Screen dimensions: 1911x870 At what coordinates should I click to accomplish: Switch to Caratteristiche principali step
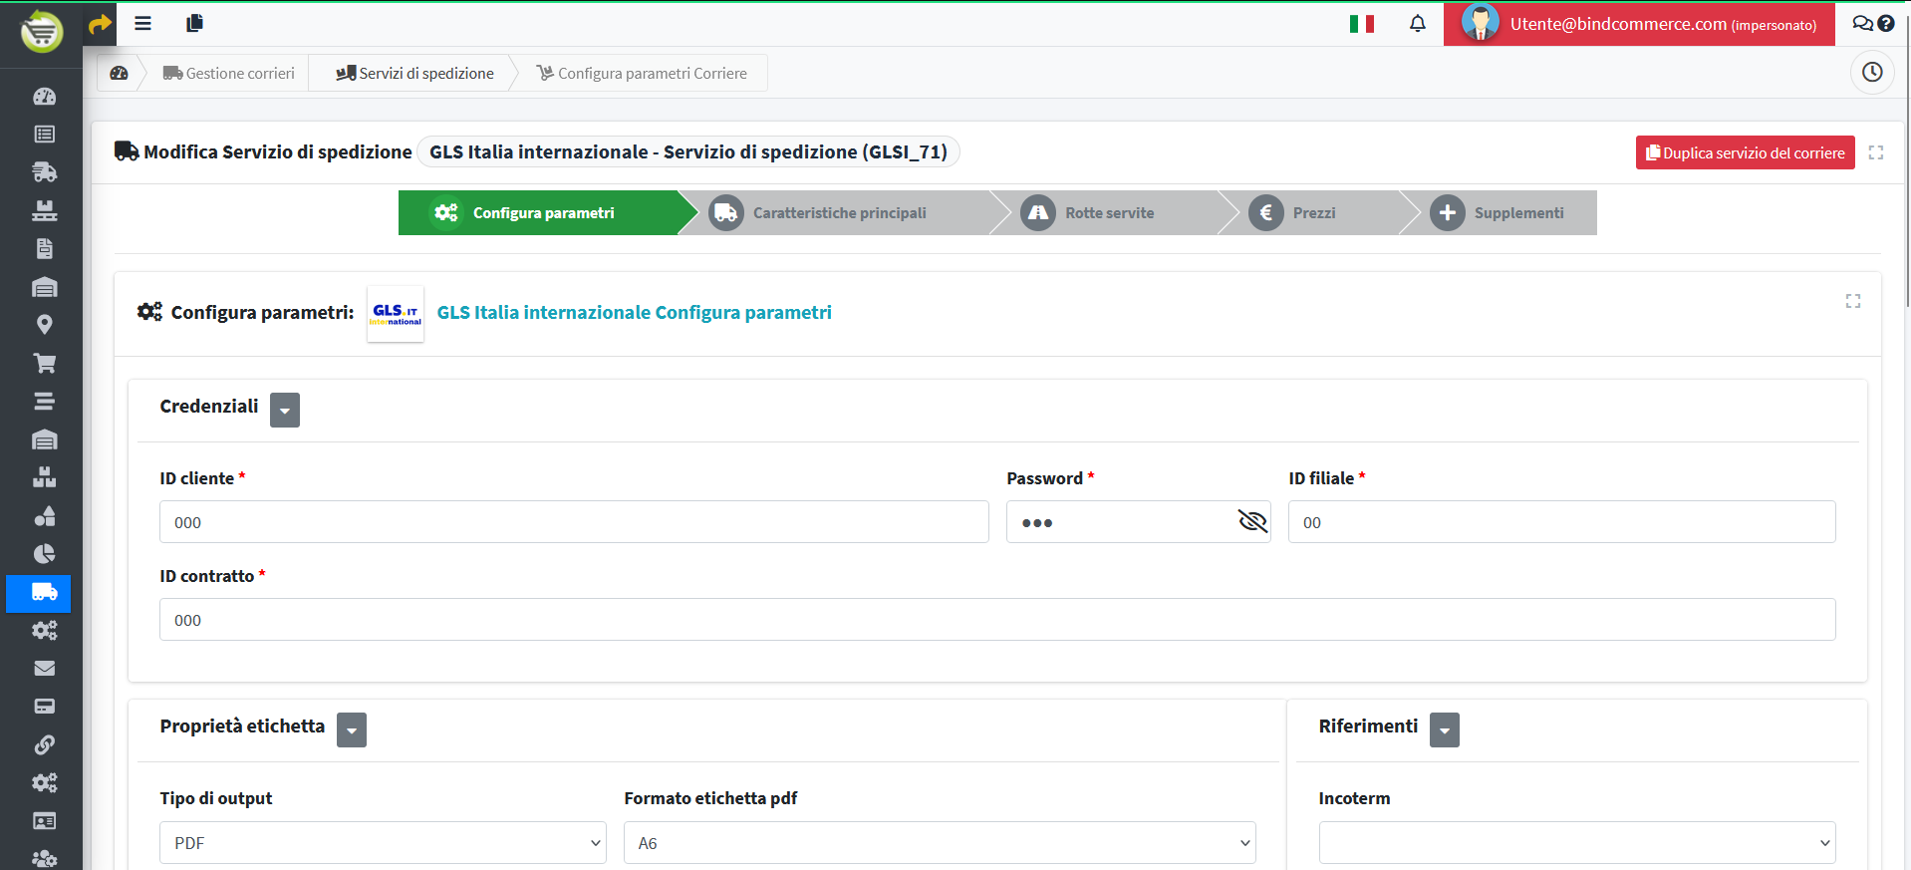(x=839, y=213)
